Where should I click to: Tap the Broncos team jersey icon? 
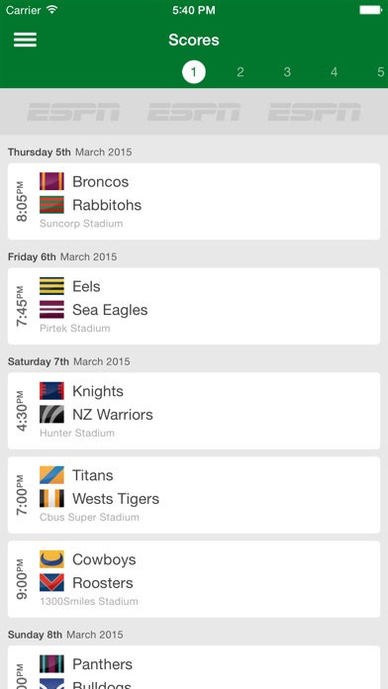tap(51, 181)
